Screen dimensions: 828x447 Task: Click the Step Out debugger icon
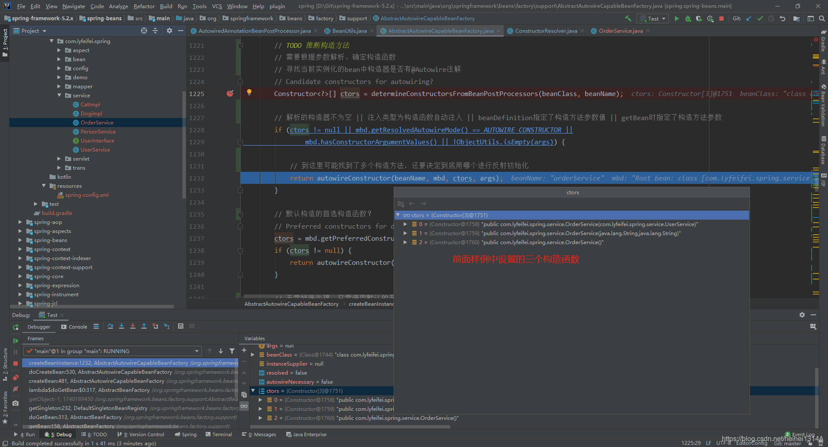144,326
